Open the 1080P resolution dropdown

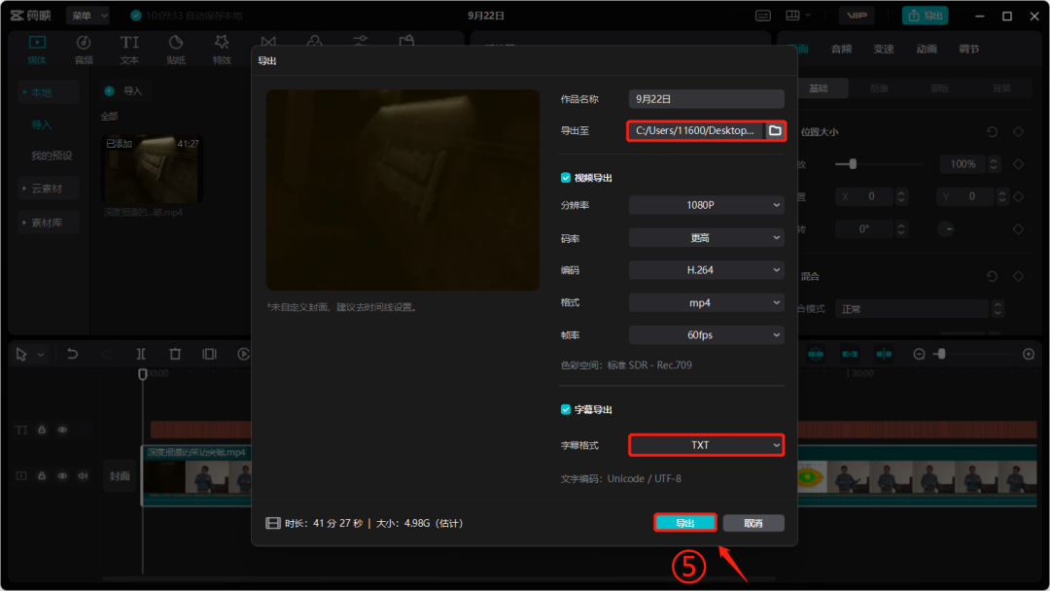point(706,205)
